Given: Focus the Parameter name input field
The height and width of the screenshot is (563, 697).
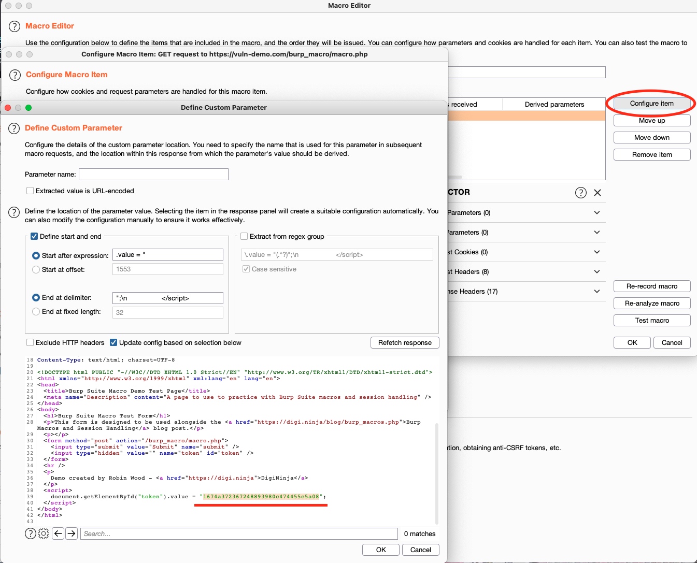Looking at the screenshot, I should tap(153, 174).
